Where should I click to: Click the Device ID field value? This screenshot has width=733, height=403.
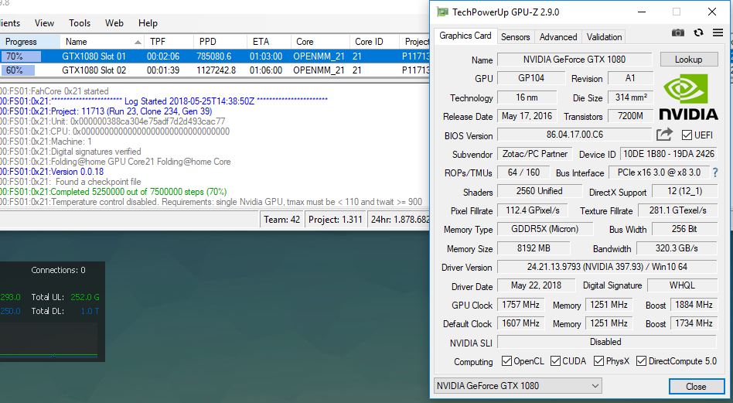tap(669, 154)
